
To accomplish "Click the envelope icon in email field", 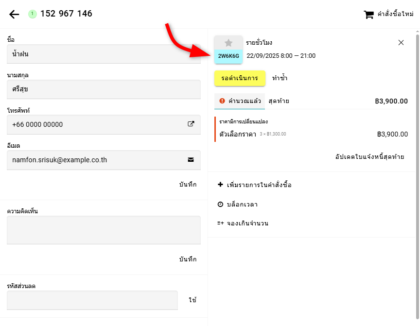I will point(191,159).
